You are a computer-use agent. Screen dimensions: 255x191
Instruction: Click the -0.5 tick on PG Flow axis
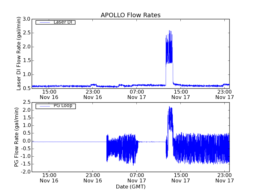coord(25,149)
